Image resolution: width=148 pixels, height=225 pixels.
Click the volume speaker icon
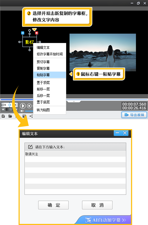(x=22, y=111)
